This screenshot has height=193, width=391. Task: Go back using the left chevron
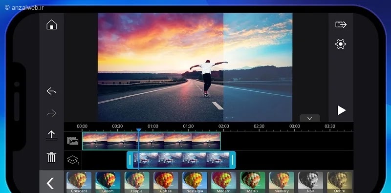click(x=51, y=184)
